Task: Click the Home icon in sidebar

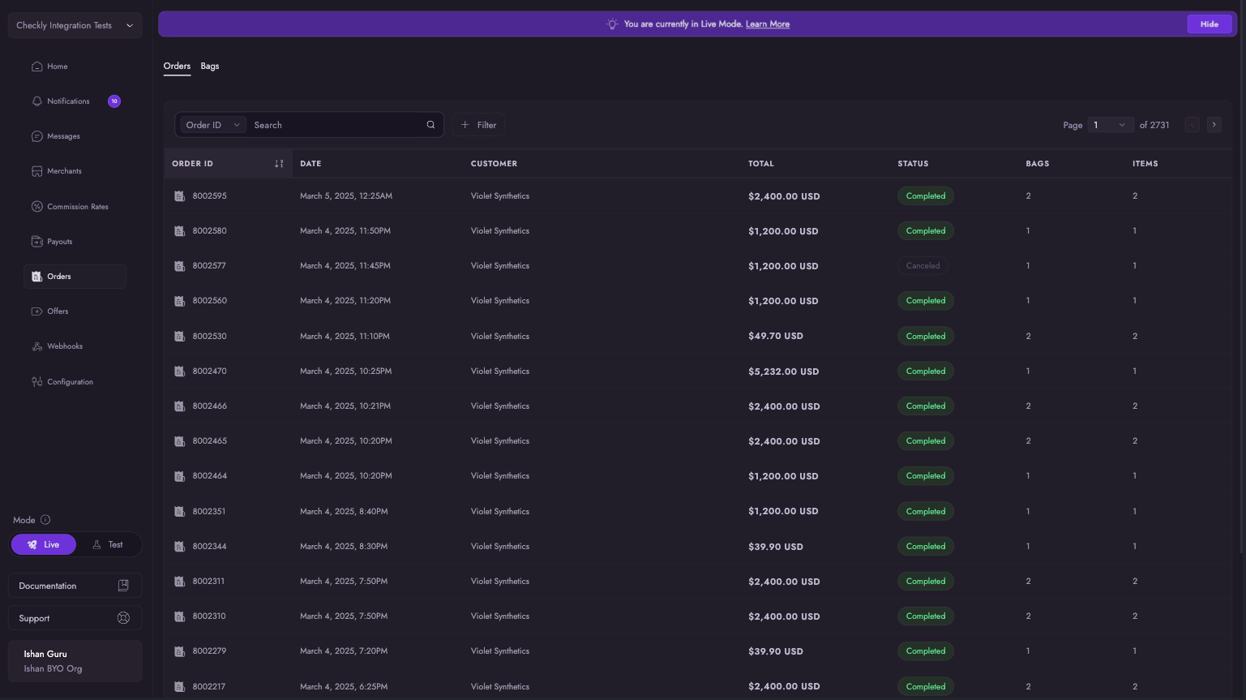Action: 36,67
